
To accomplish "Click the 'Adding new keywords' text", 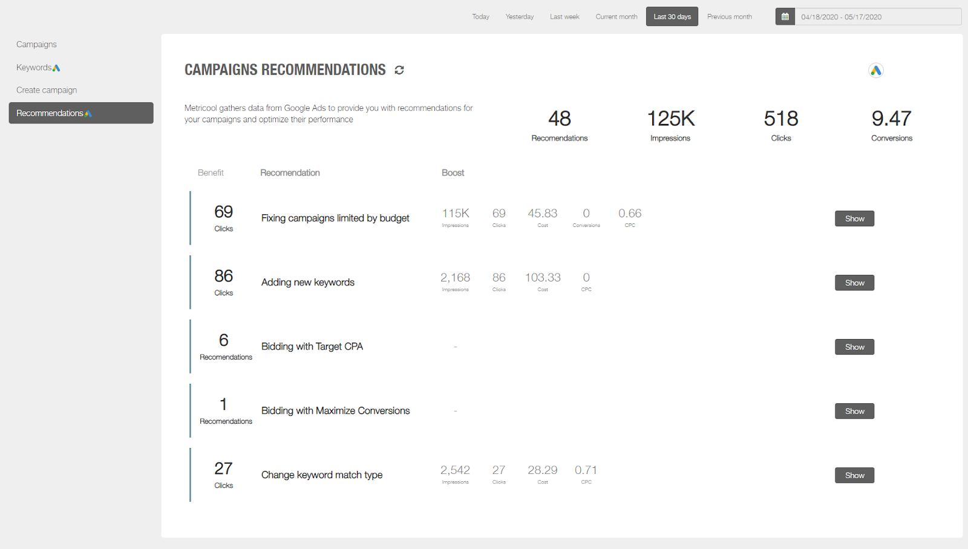I will [x=308, y=282].
